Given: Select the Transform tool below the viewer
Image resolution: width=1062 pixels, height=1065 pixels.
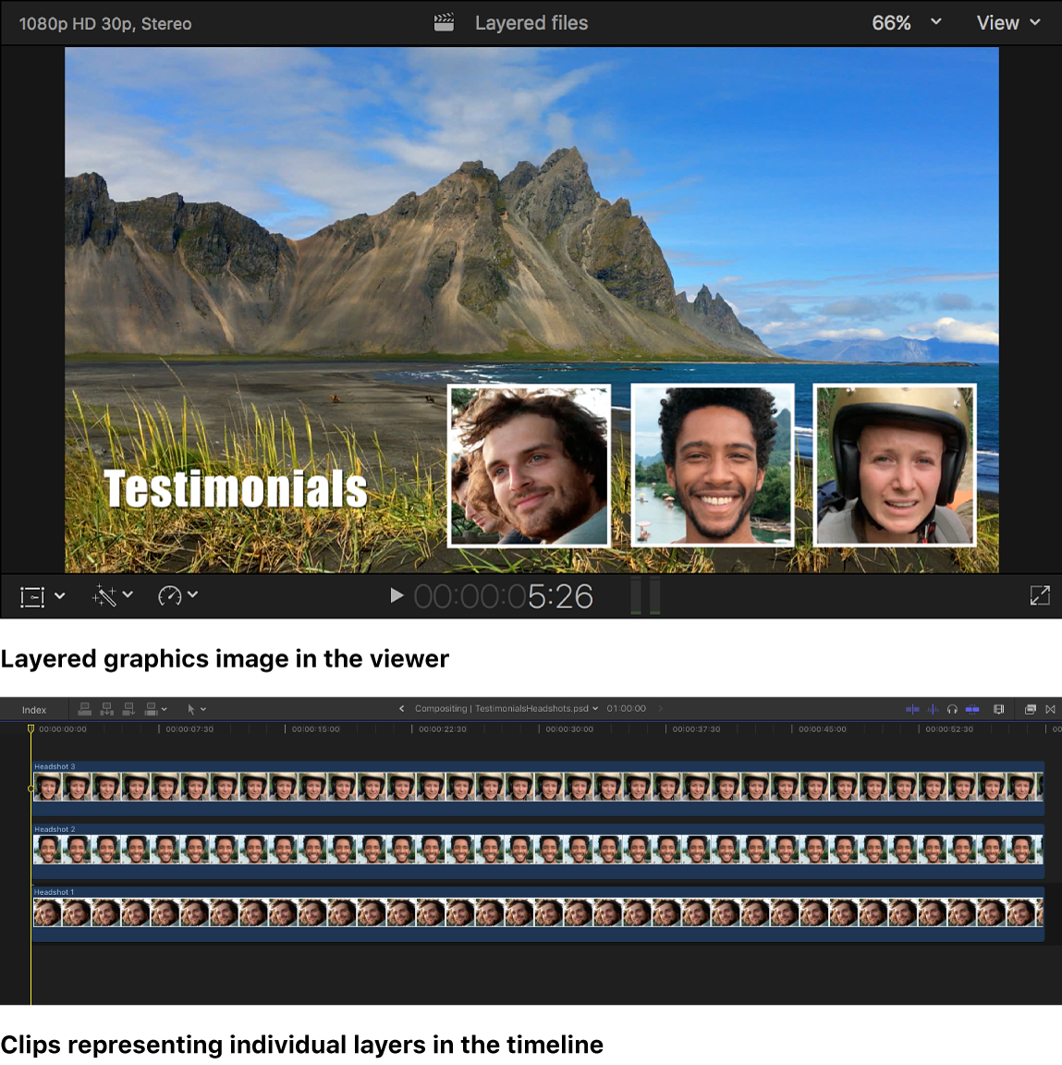Looking at the screenshot, I should [x=32, y=596].
